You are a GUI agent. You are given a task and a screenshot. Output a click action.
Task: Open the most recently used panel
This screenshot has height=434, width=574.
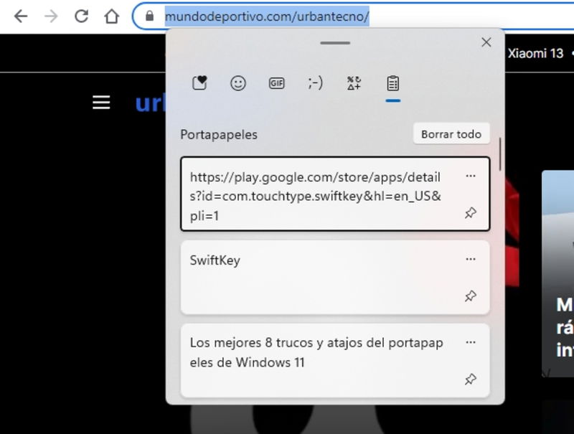[x=199, y=82]
